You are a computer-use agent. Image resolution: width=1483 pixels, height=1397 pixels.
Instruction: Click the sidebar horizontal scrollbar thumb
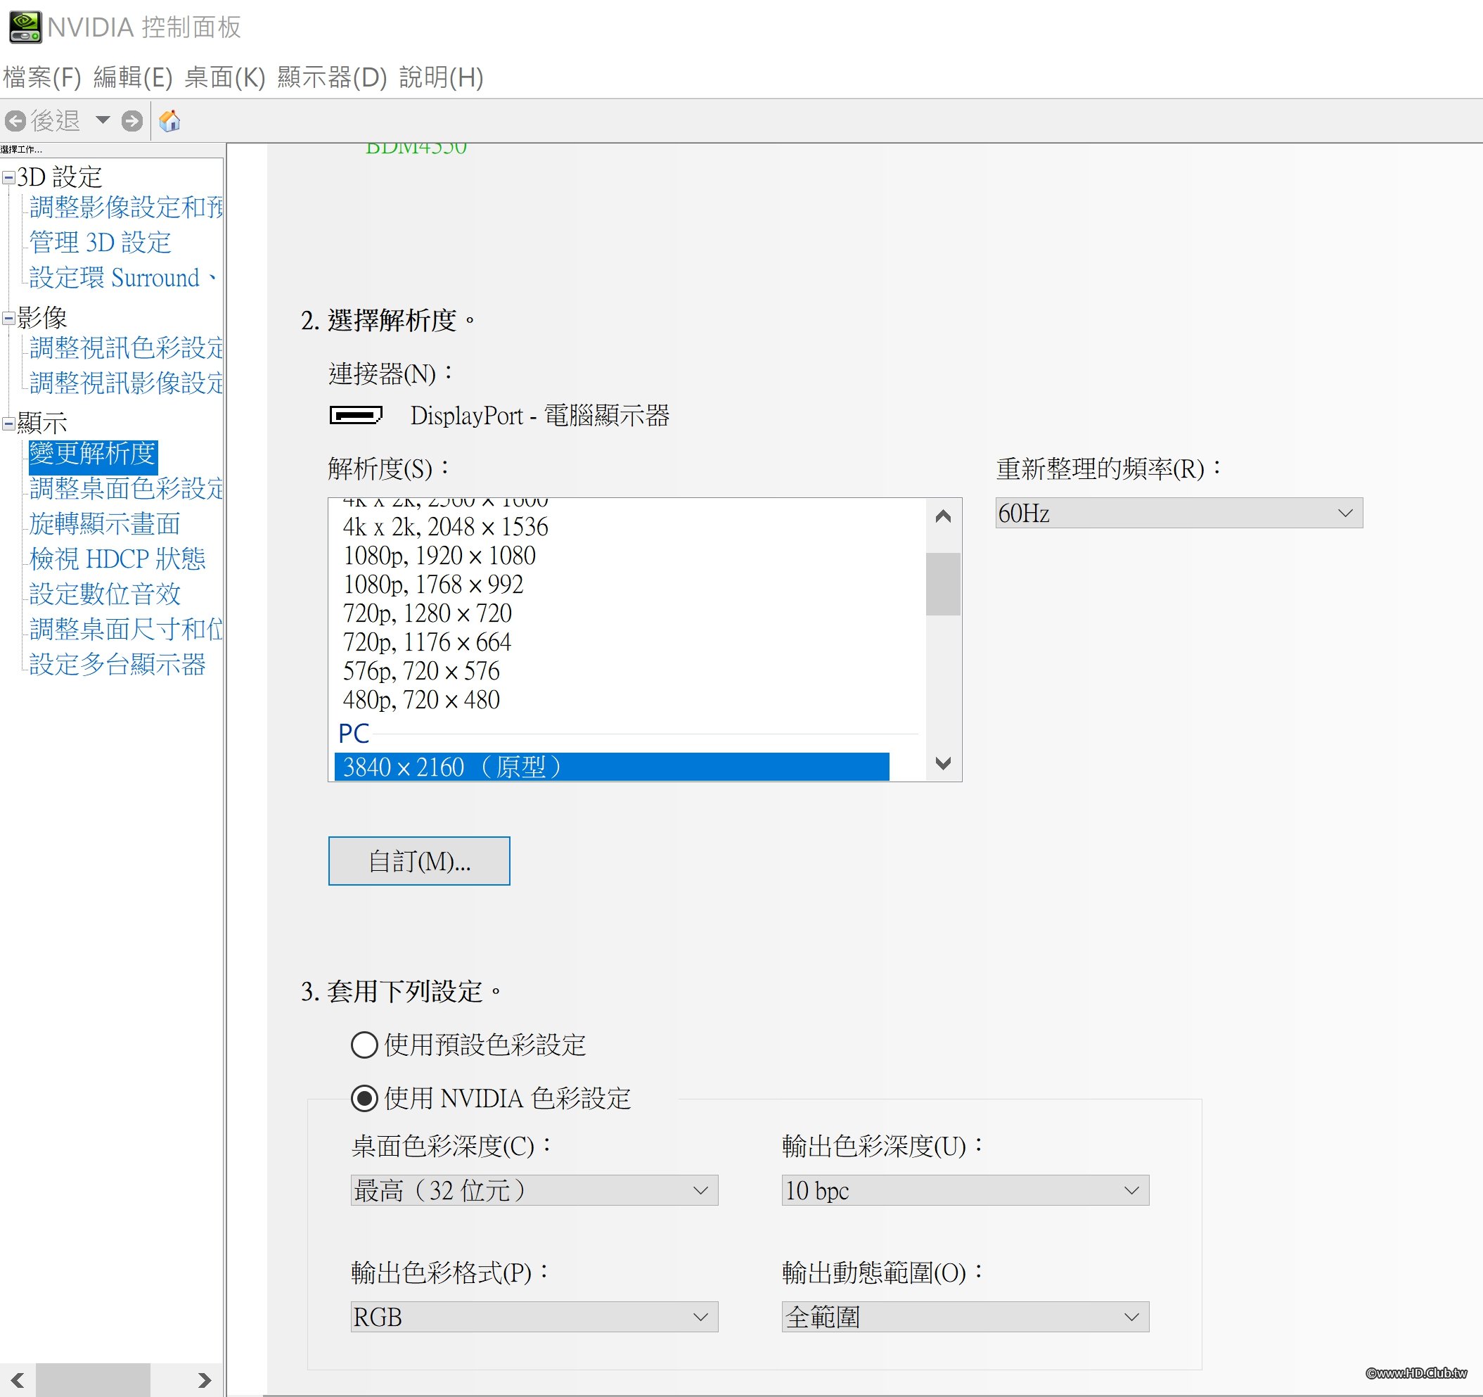click(94, 1381)
